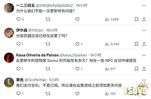Viewport: 151px width, 99px height.
Task: Reply to 一二三四五's tweet about updates
Action: pyautogui.click(x=18, y=19)
